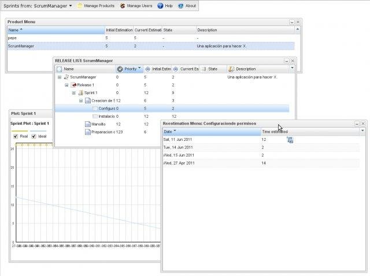The height and width of the screenshot is (276, 370).
Task: Open Reestimation Menu column options arrow
Action: click(362, 130)
